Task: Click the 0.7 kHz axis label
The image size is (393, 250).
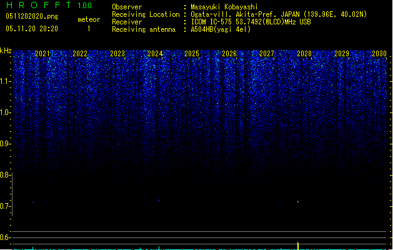Action: click(5, 206)
